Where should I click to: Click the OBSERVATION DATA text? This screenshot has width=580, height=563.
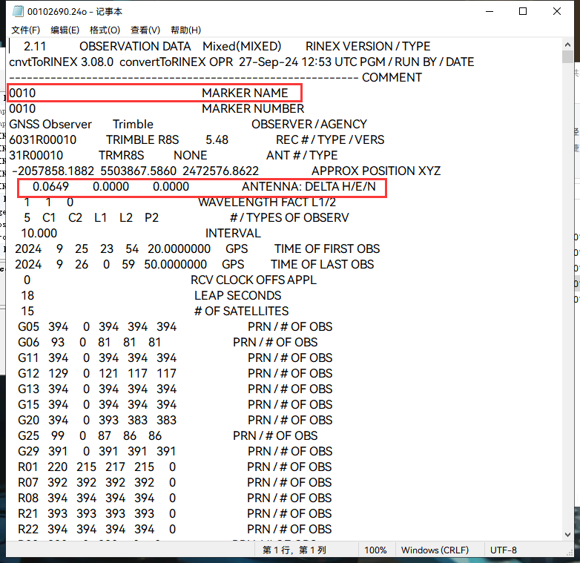(135, 46)
